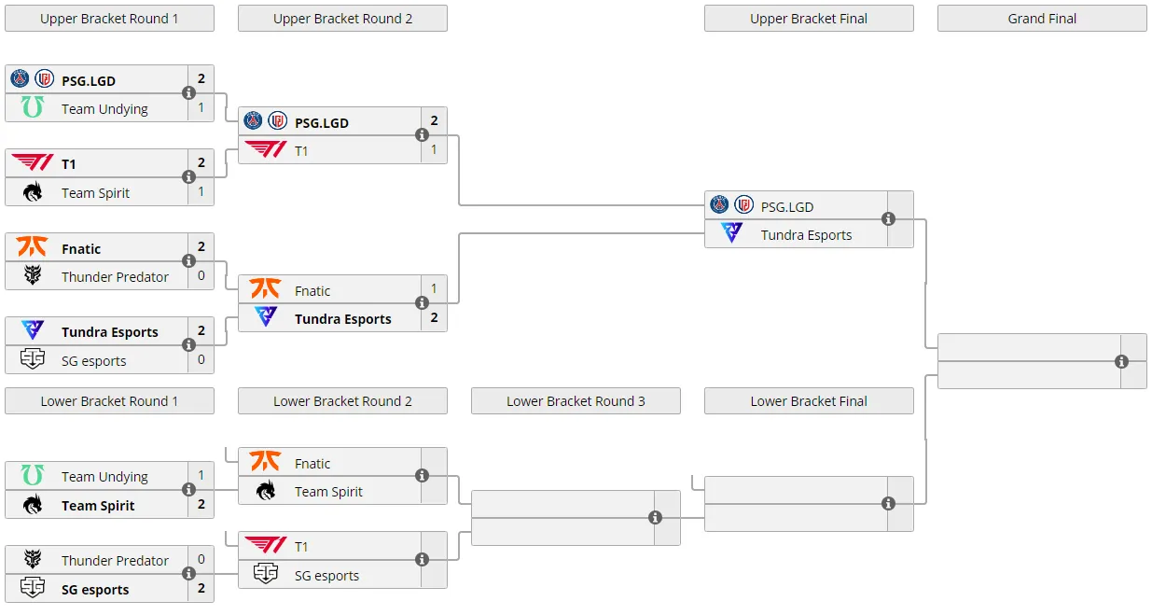This screenshot has height=615, width=1152.
Task: Open info icon for T1 vs Team Spirit match
Action: pos(188,177)
